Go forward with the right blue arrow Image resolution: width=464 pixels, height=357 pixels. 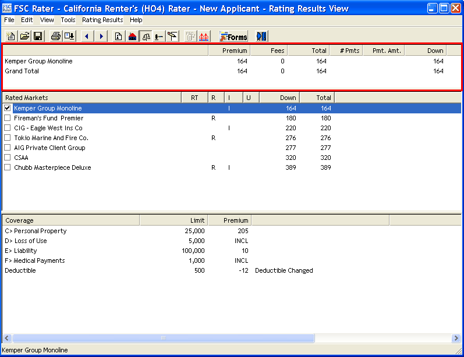[101, 37]
